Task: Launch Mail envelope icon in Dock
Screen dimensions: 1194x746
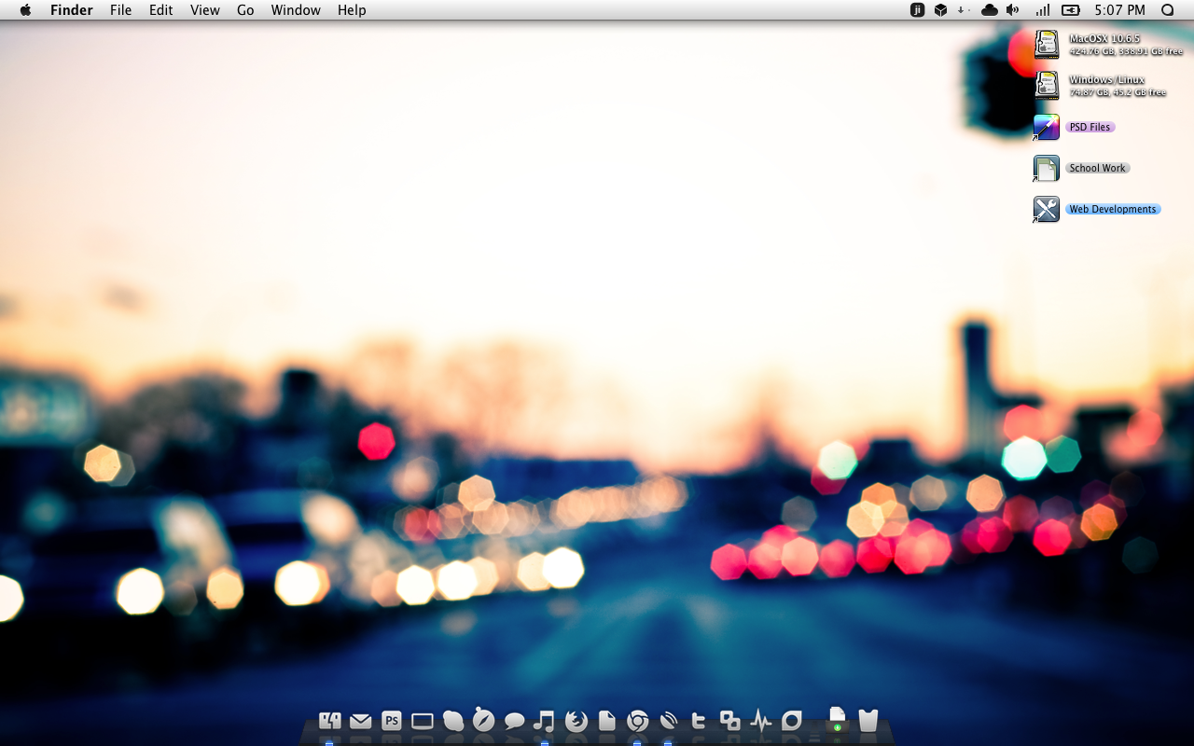Action: [x=360, y=721]
